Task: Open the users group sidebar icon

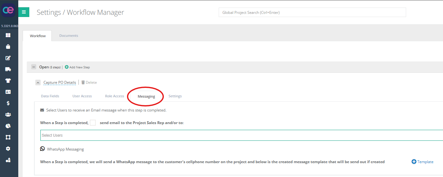Action: 8,115
